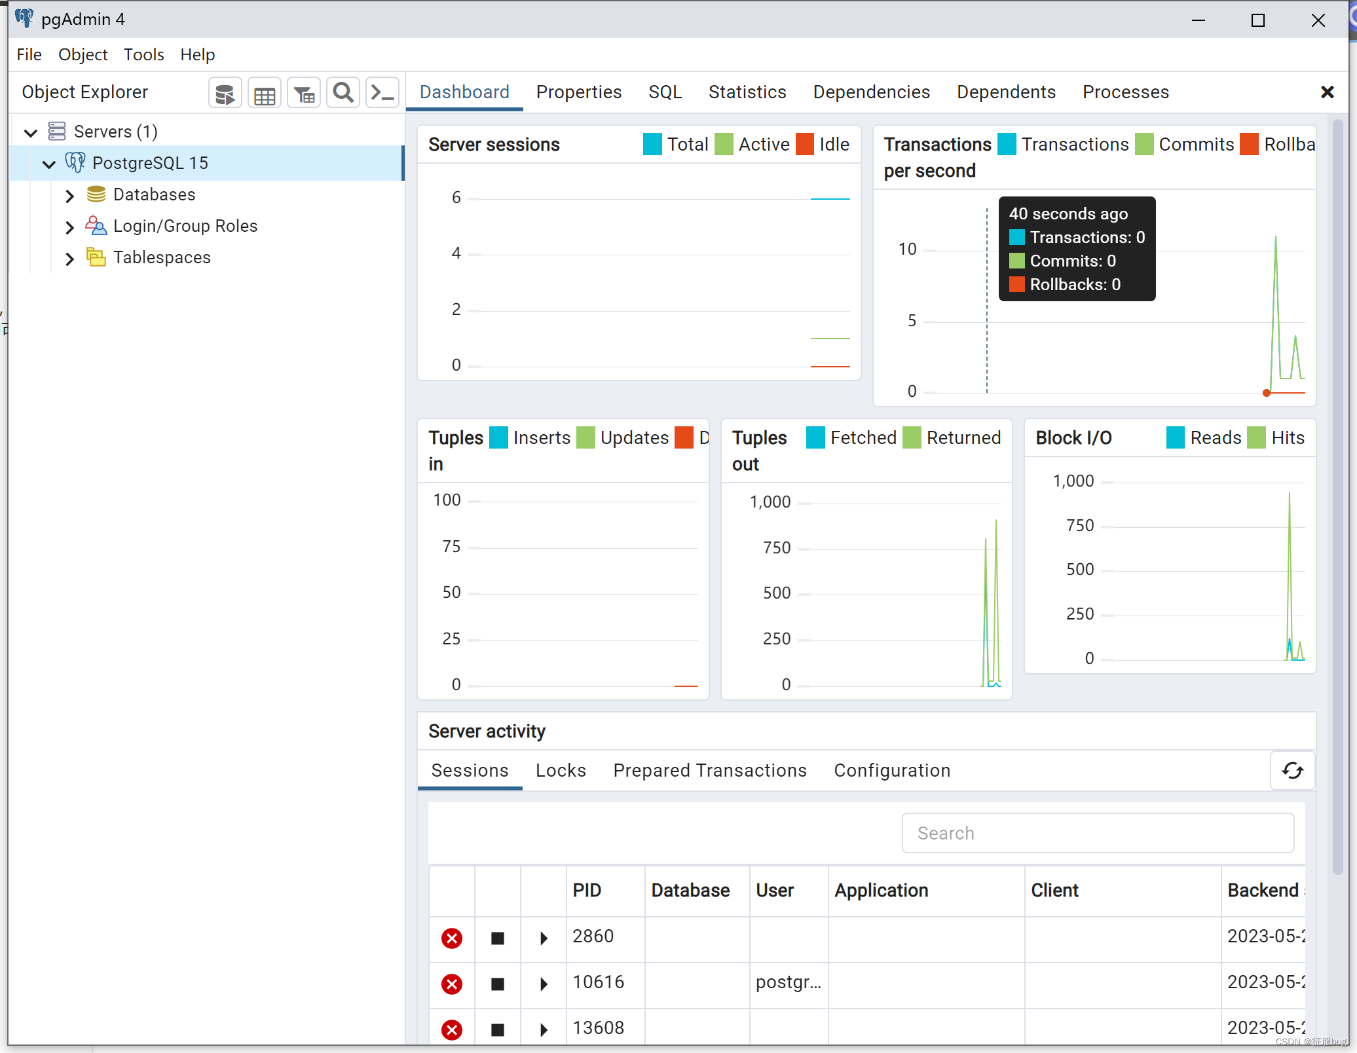Switch to the Dependents tab
The width and height of the screenshot is (1357, 1053).
click(x=1006, y=92)
